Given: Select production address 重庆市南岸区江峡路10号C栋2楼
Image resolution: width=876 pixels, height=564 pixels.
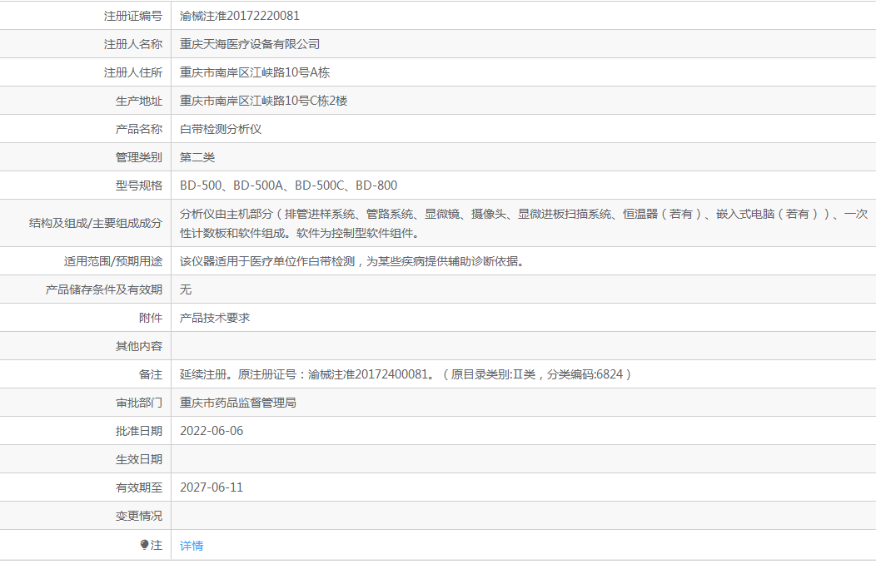Looking at the screenshot, I should click(264, 101).
